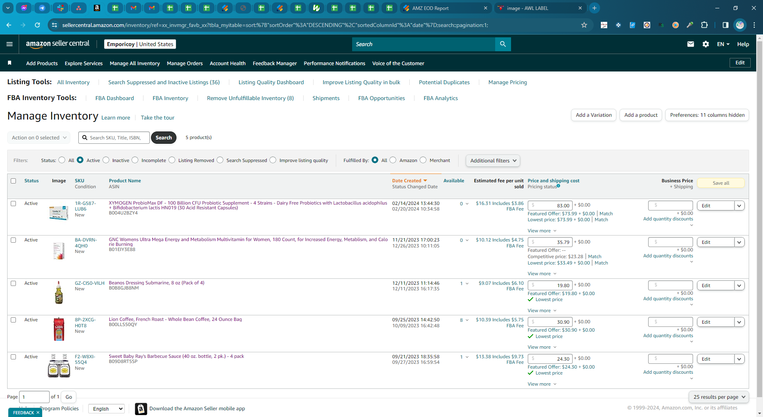
Task: Open the EN language dropdown
Action: 723,44
